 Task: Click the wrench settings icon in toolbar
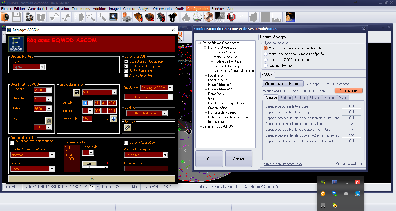point(208,17)
